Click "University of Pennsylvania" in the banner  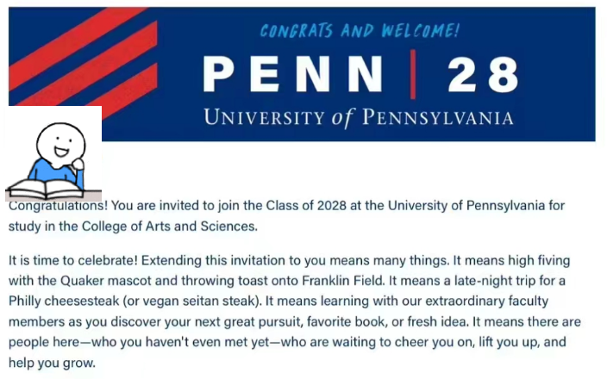tap(358, 116)
